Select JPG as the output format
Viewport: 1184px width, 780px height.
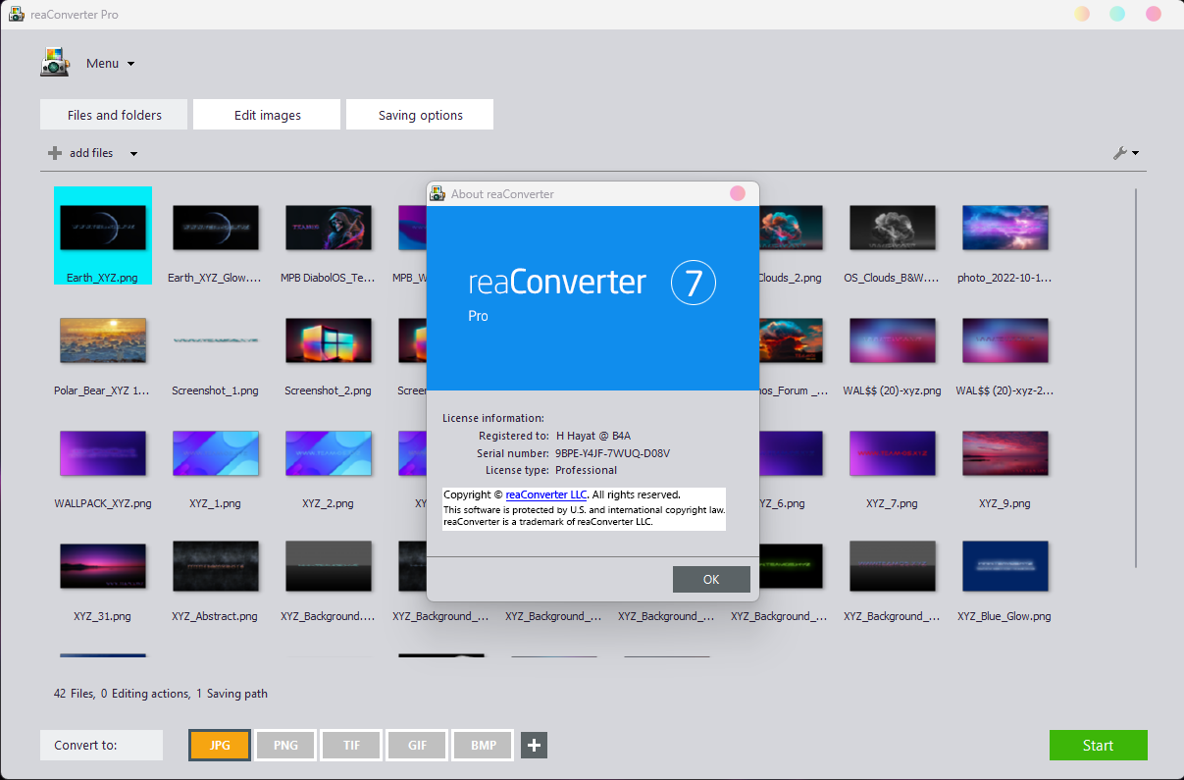pos(220,746)
